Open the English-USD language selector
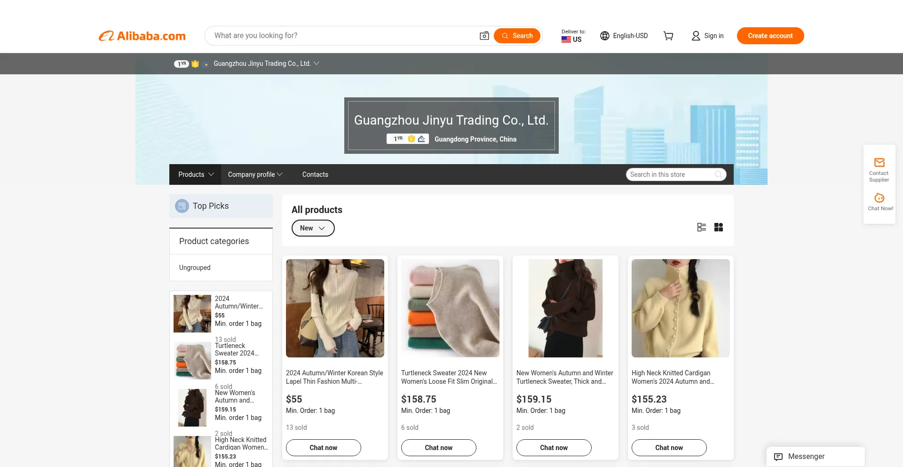This screenshot has height=467, width=903. click(624, 36)
